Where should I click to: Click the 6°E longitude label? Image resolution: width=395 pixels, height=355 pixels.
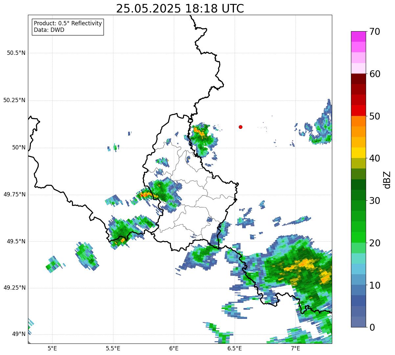point(174,348)
